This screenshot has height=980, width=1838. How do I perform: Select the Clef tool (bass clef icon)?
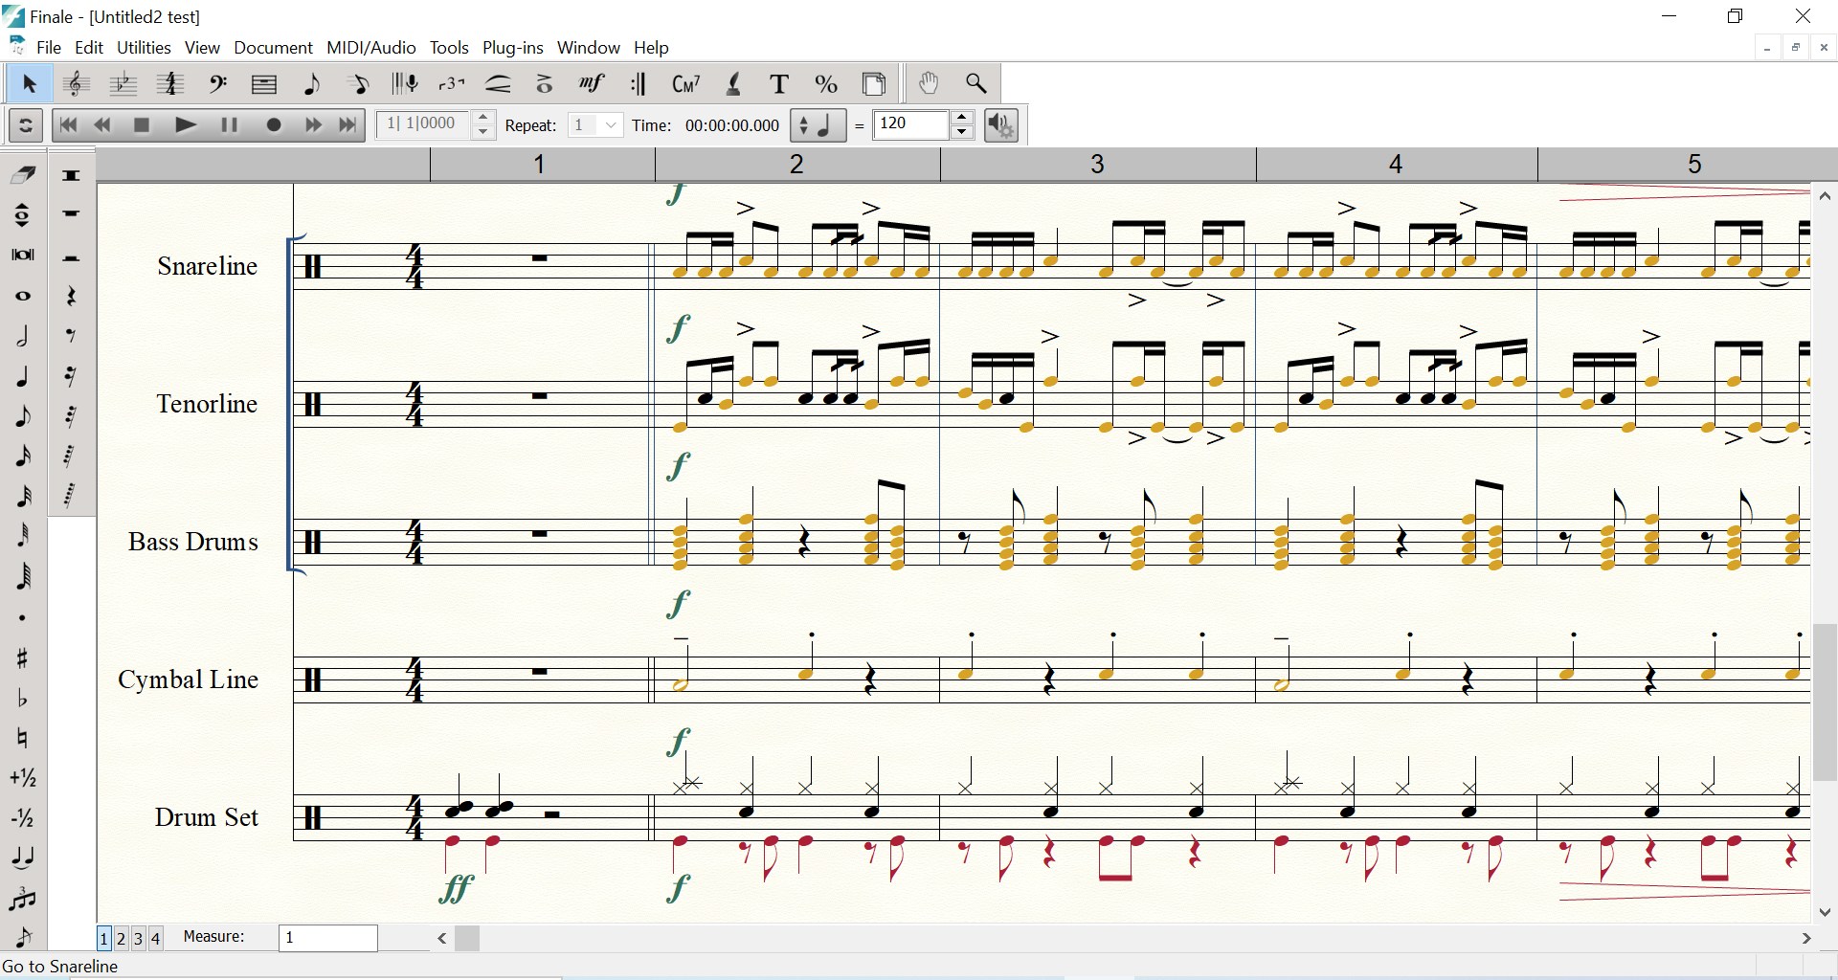pyautogui.click(x=218, y=85)
